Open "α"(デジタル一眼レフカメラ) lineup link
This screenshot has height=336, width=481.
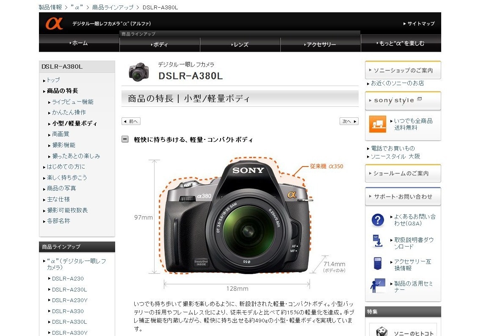tap(76, 264)
